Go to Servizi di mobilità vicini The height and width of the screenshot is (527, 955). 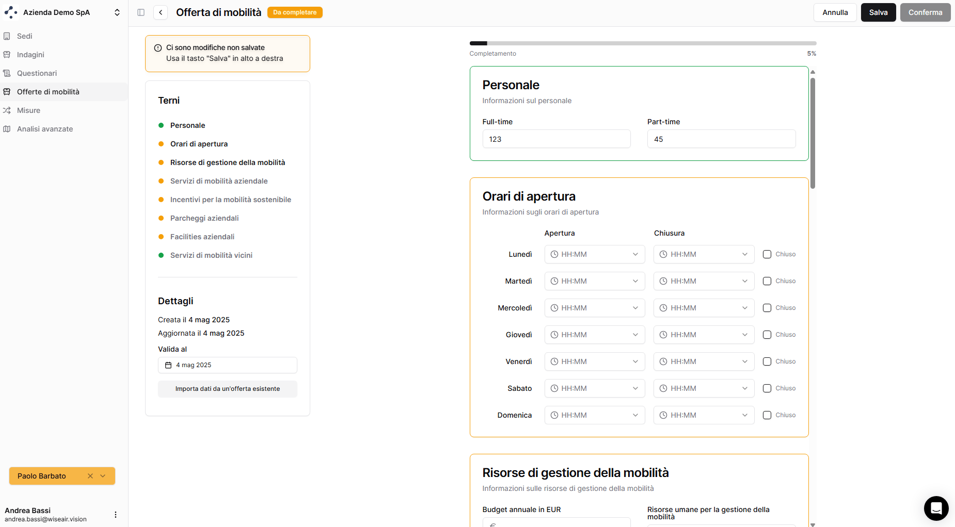[211, 255]
